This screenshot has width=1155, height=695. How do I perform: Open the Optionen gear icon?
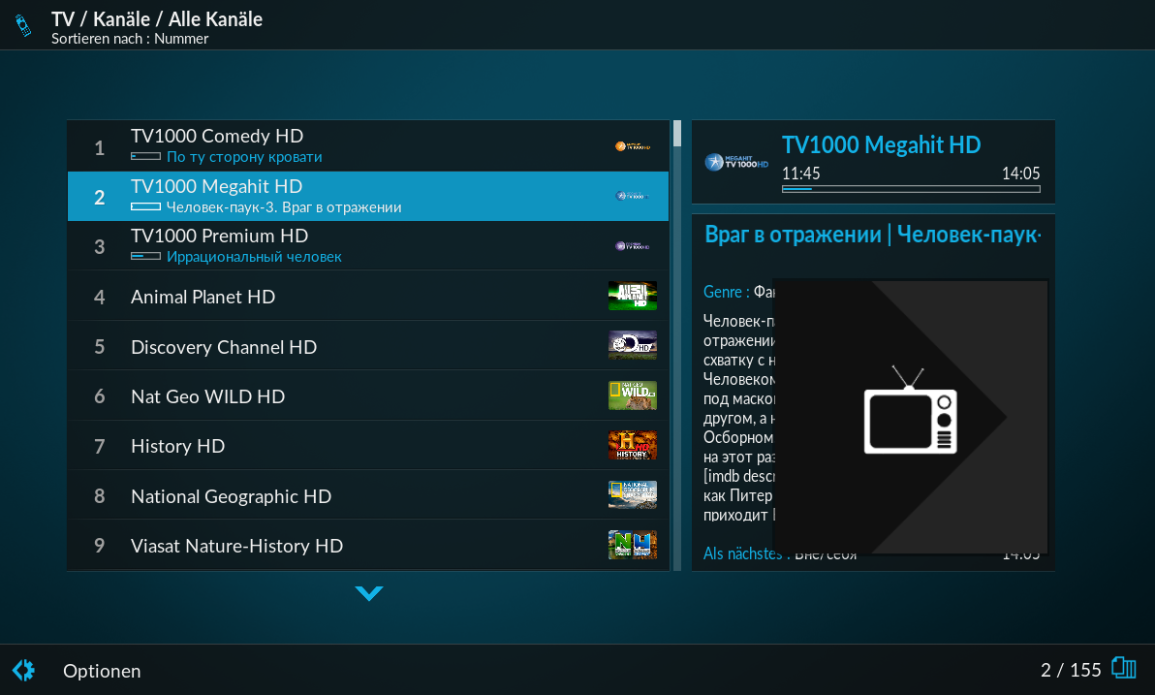pyautogui.click(x=23, y=670)
